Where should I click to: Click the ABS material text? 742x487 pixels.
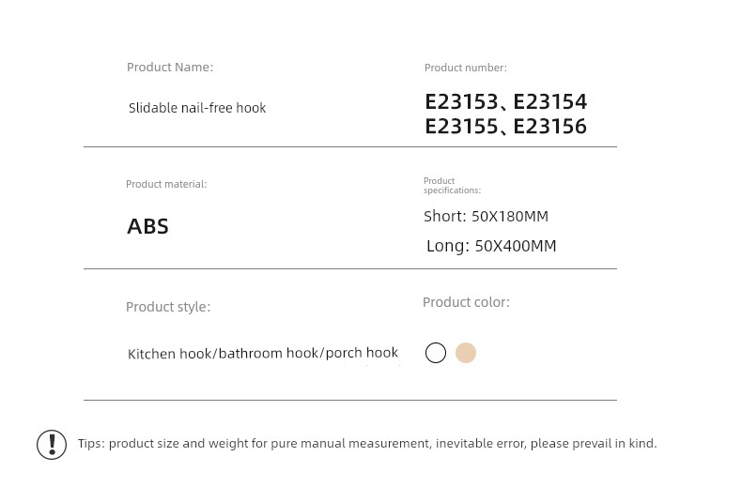(147, 226)
